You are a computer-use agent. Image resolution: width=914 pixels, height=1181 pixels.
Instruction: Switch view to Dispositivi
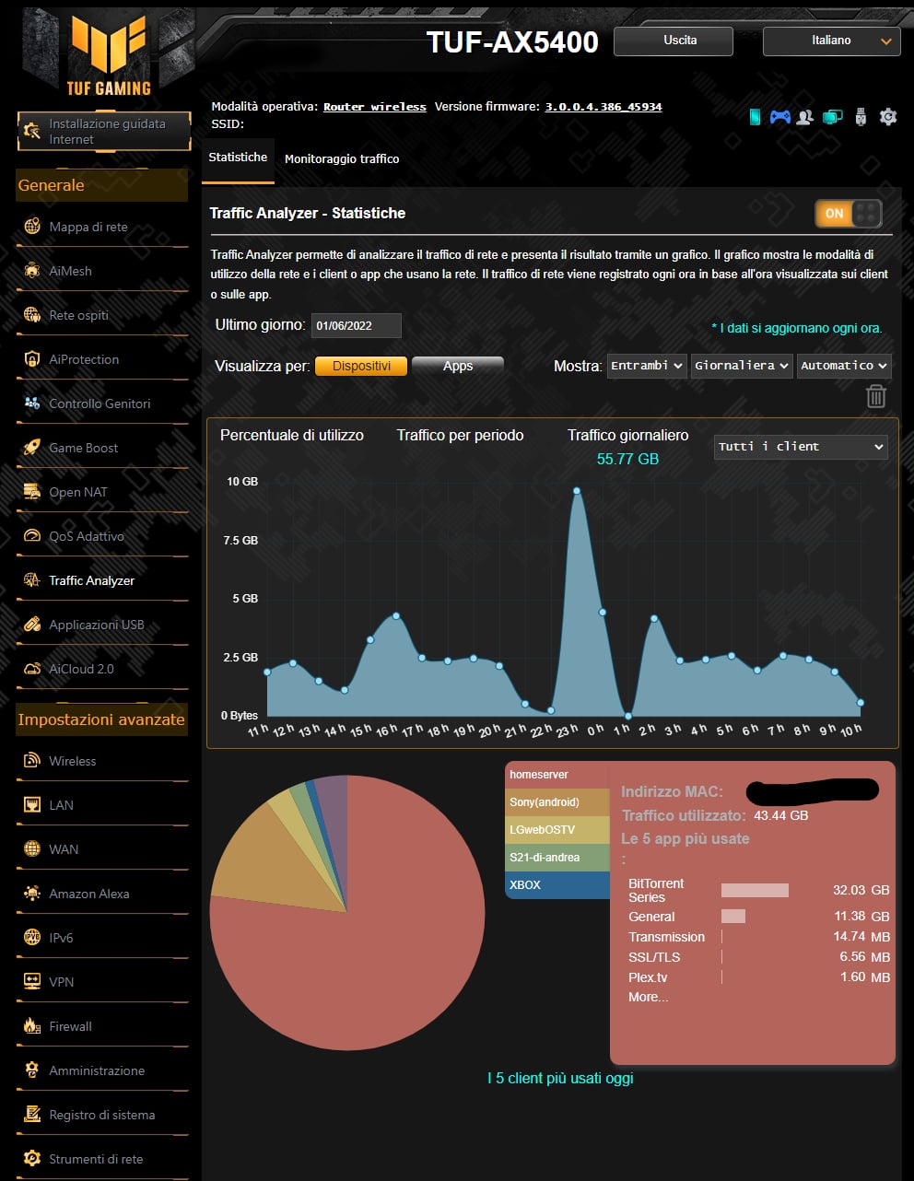tap(361, 366)
